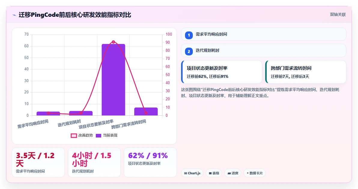Click the 62% / 91% stat card
The width and height of the screenshot is (358, 189).
point(150,162)
